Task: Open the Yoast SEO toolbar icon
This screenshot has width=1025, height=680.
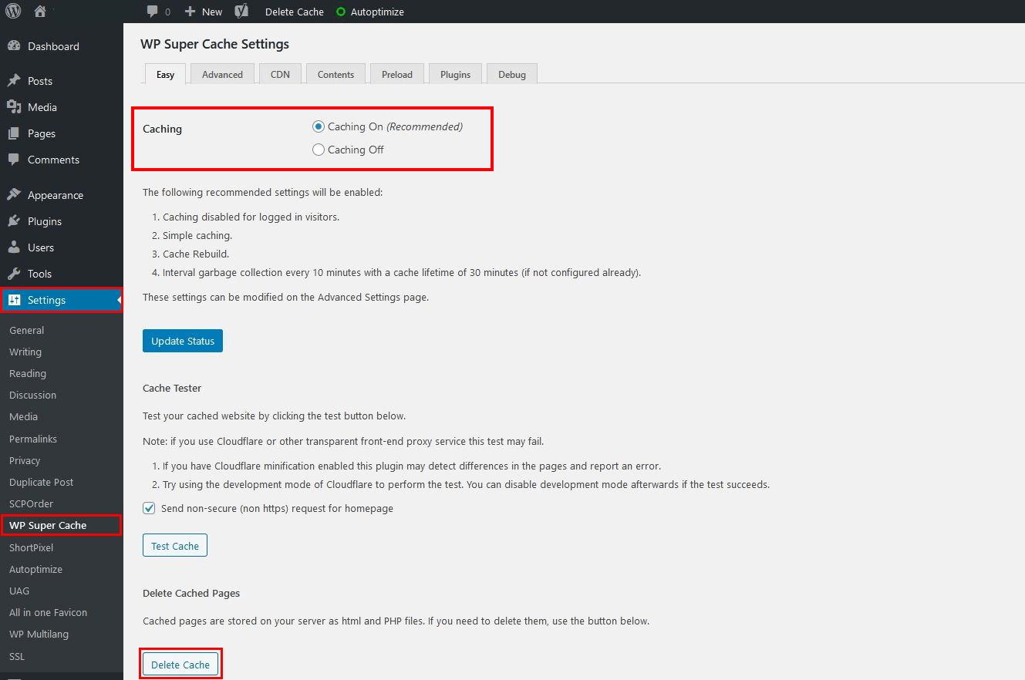Action: coord(241,11)
